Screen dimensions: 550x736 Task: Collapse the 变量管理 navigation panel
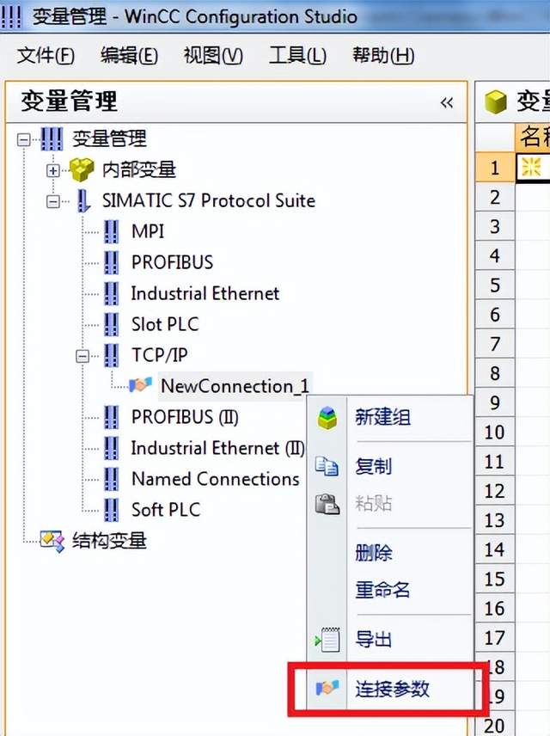pyautogui.click(x=447, y=103)
